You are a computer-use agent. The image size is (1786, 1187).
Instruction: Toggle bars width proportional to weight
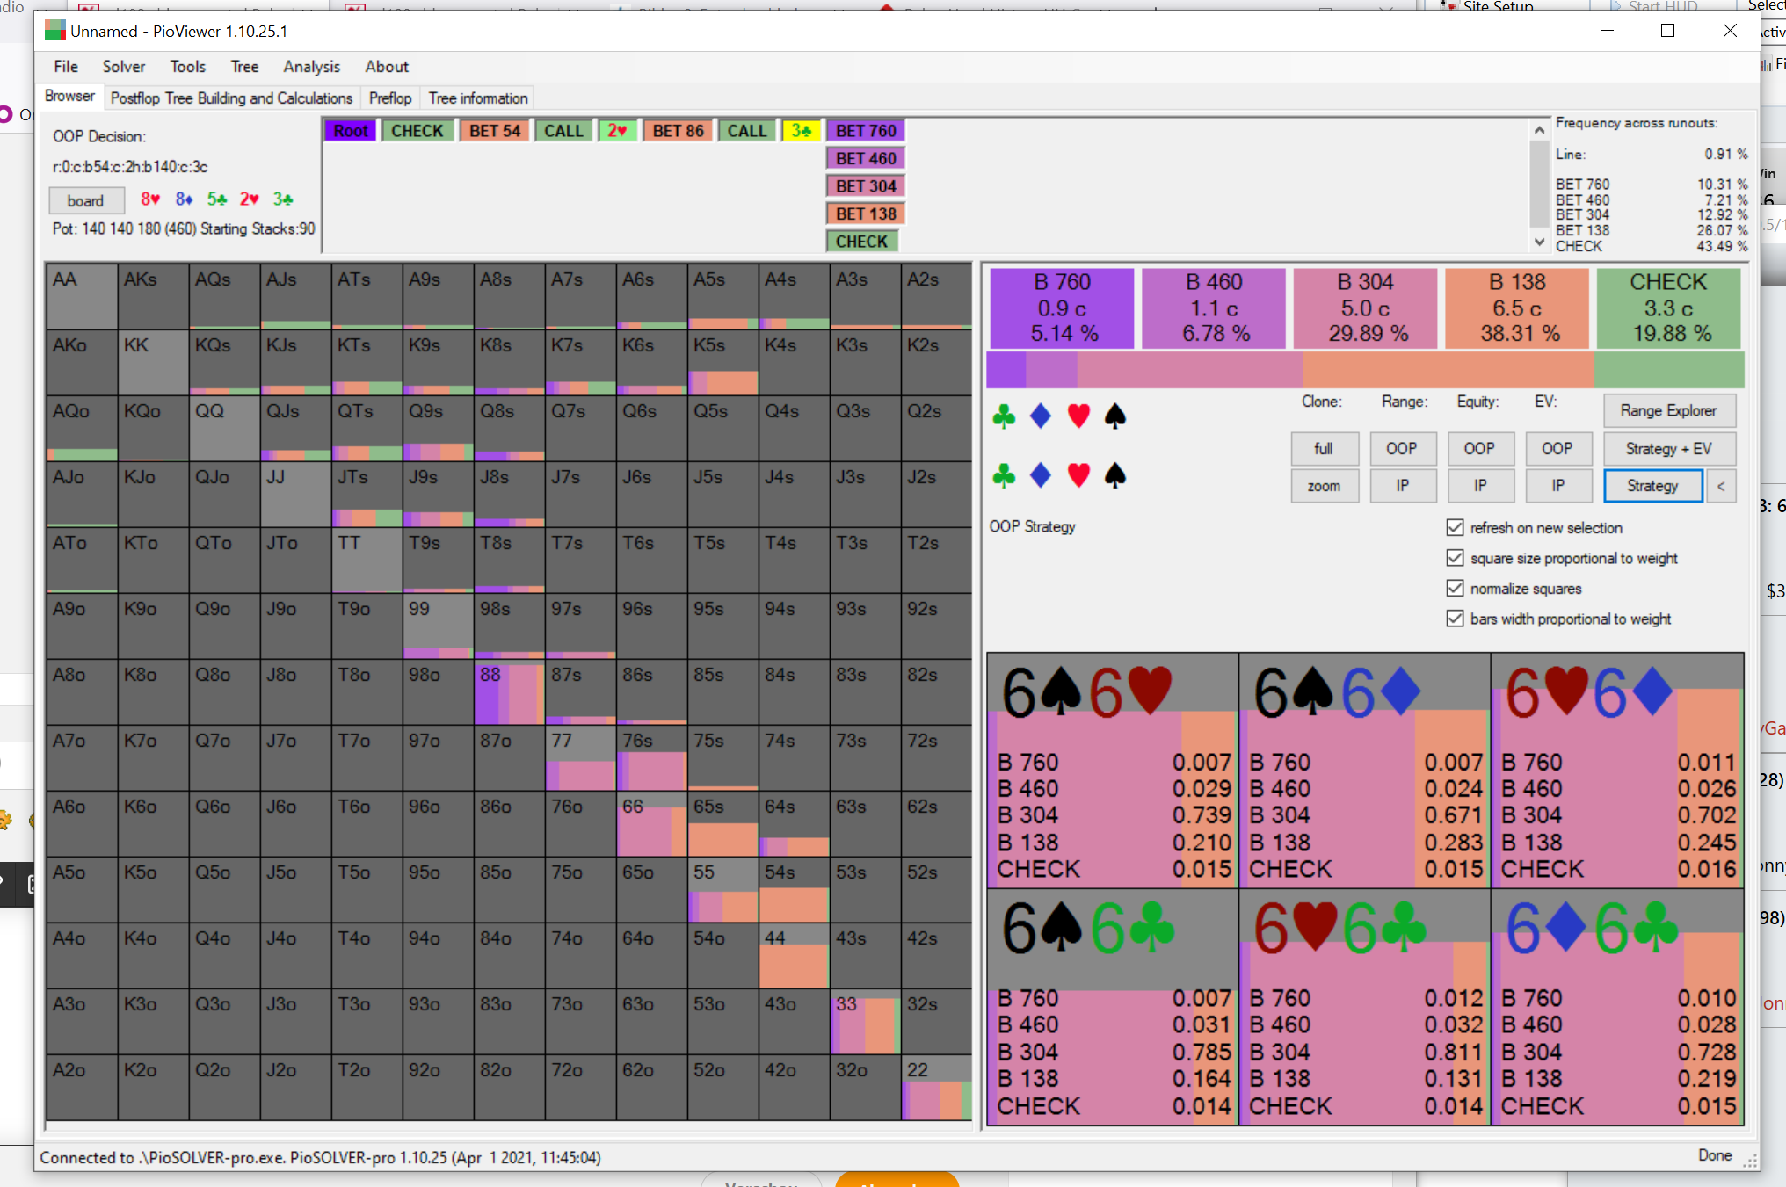click(1455, 619)
